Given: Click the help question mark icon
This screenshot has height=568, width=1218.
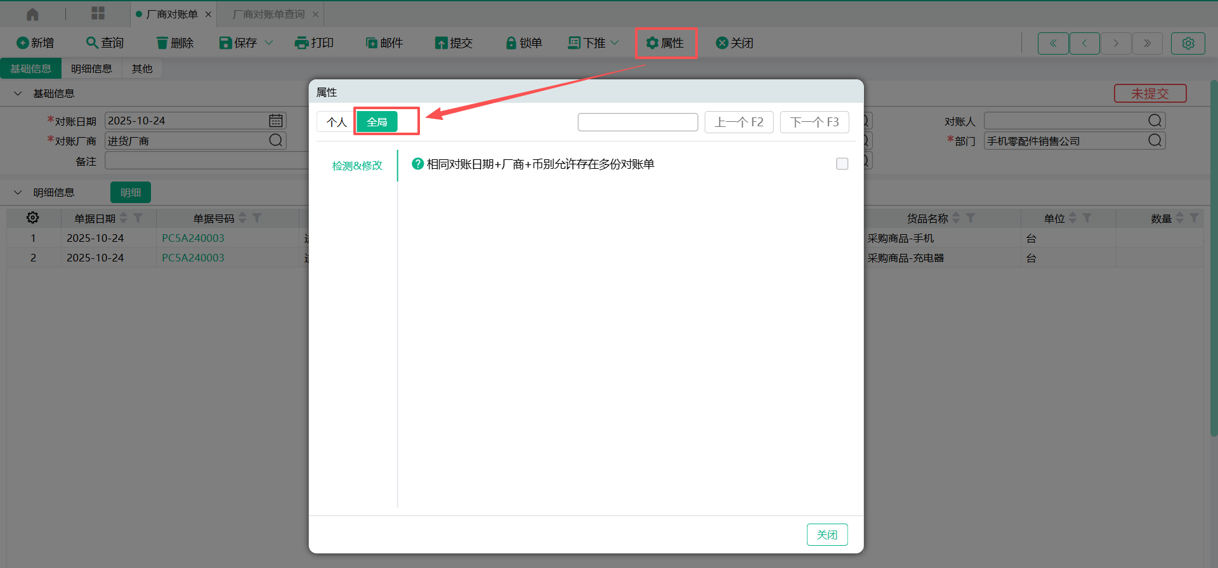Looking at the screenshot, I should (417, 164).
